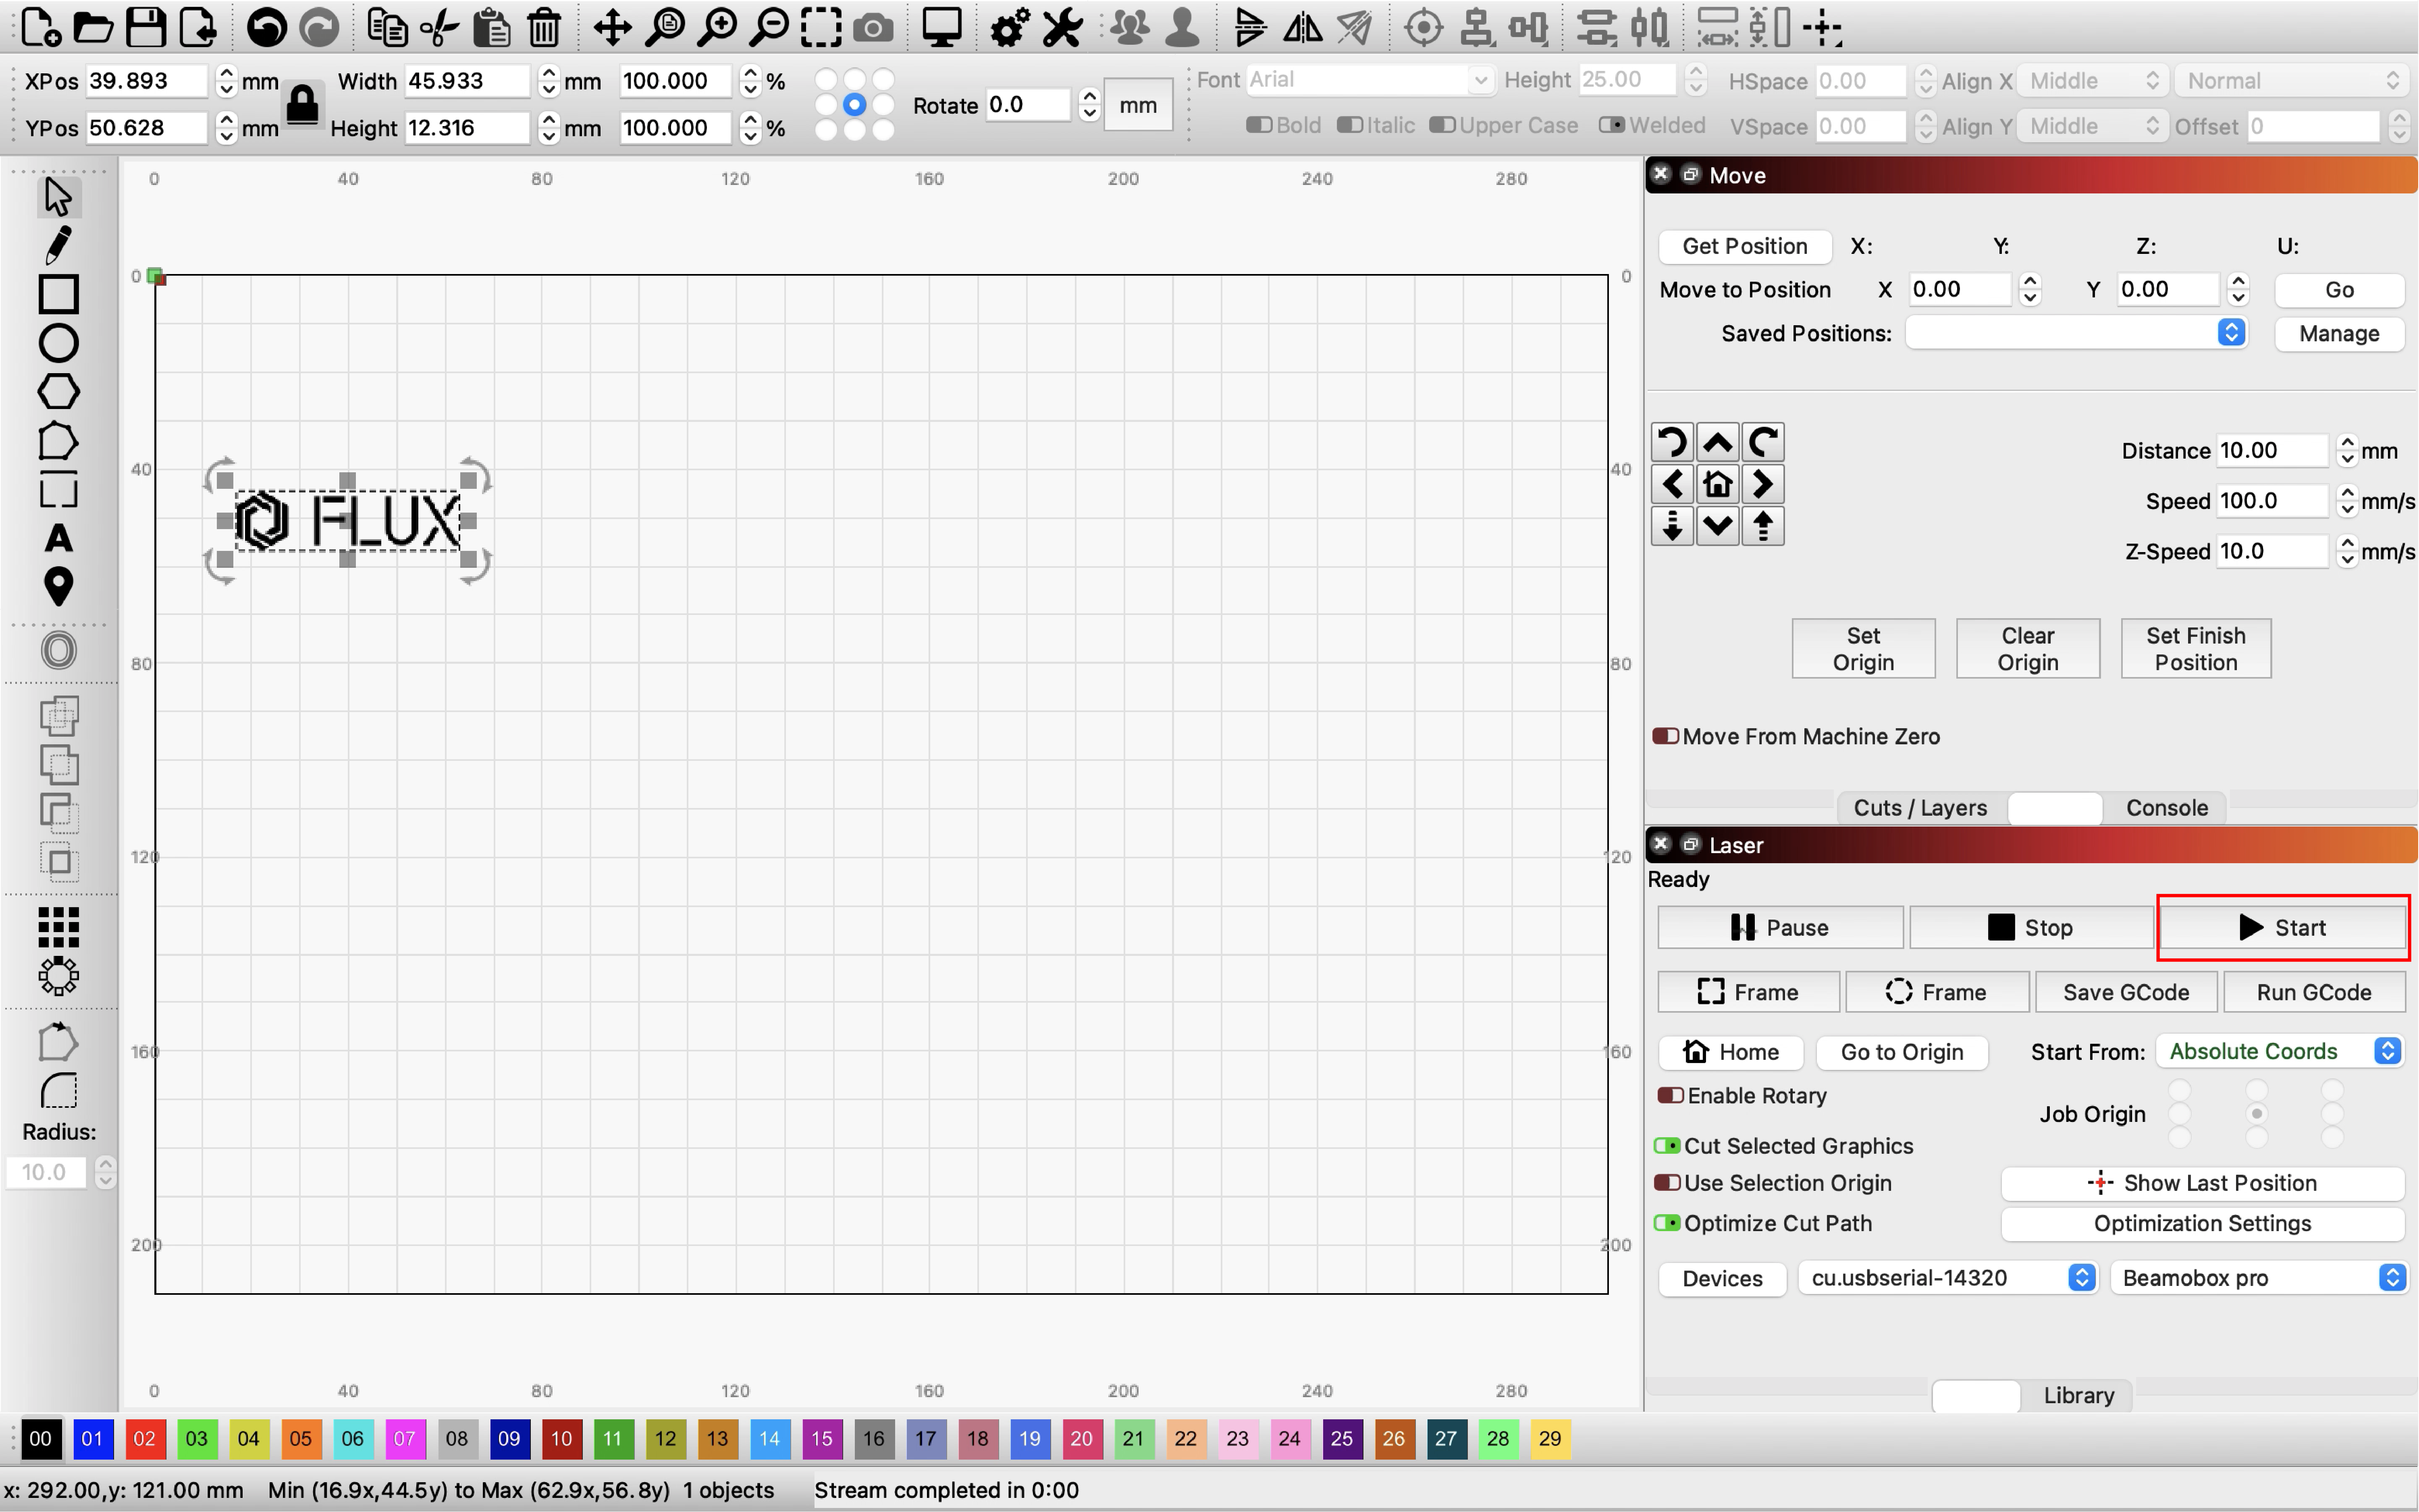Open Saved Positions dropdown
Image resolution: width=2419 pixels, height=1512 pixels.
(2076, 332)
